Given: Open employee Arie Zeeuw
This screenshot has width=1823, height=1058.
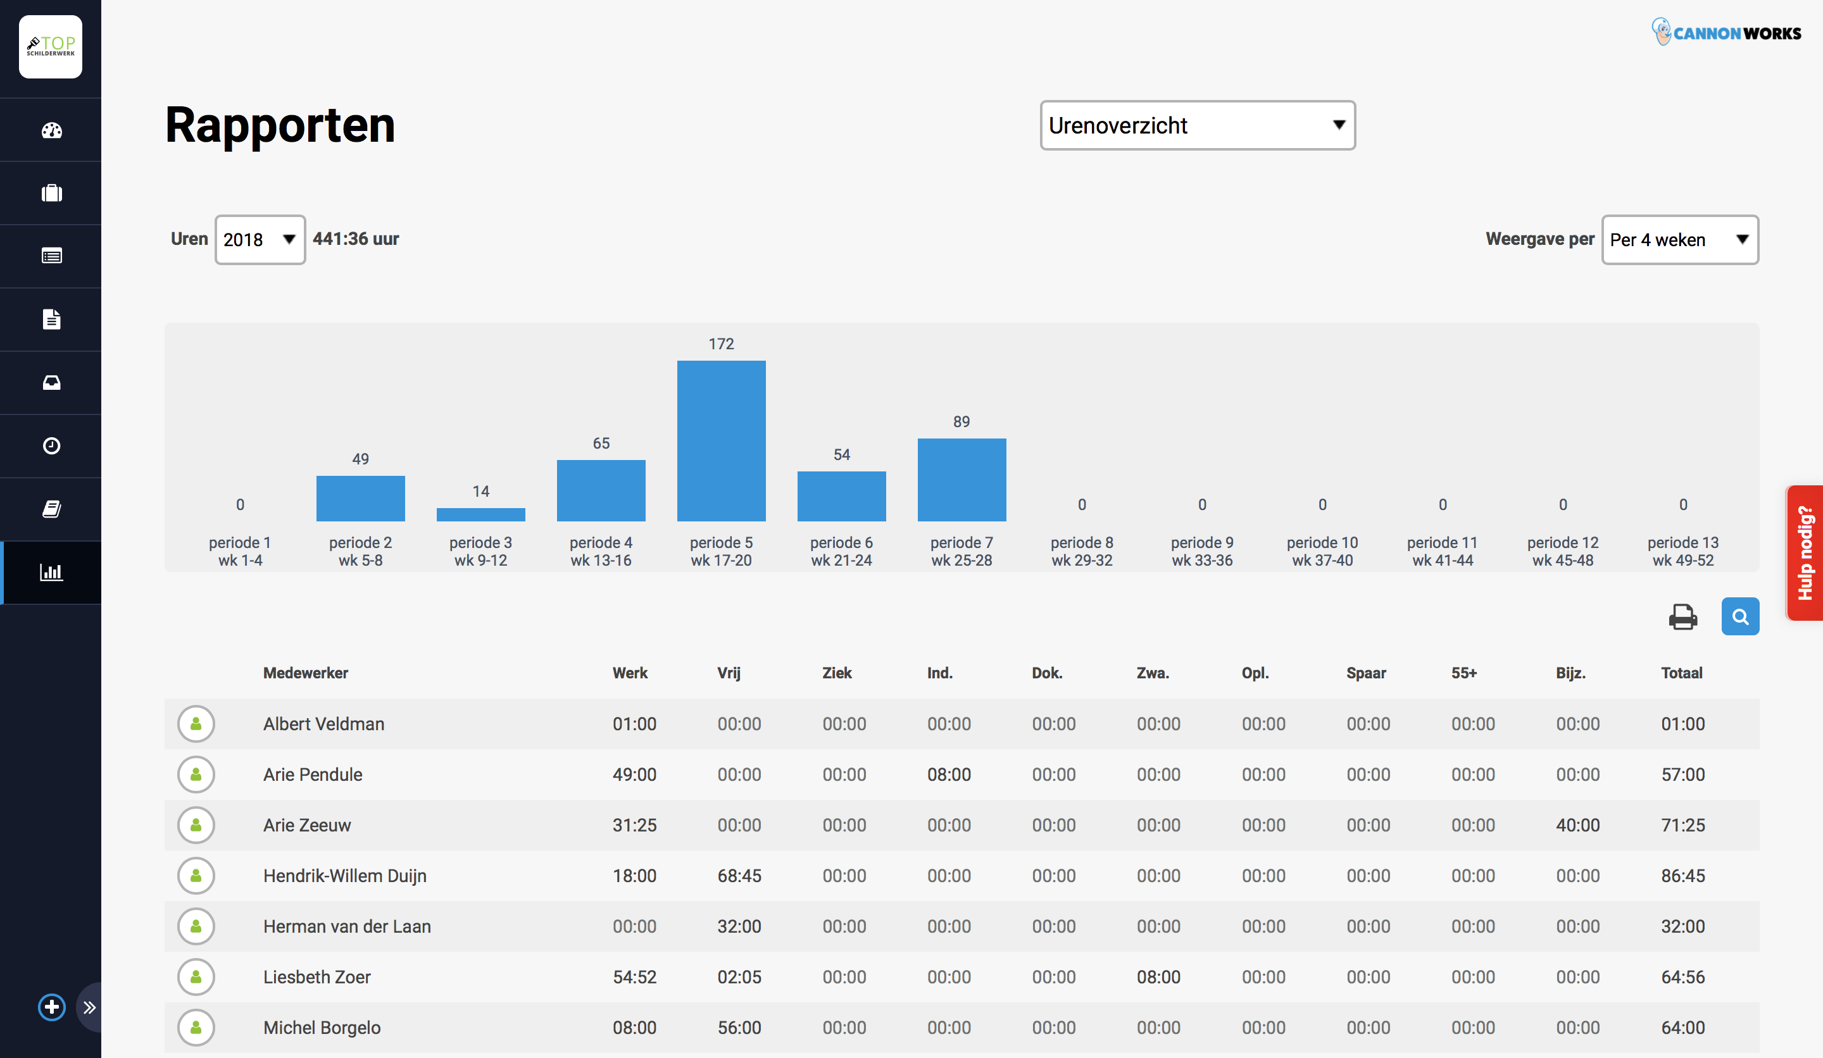Looking at the screenshot, I should (307, 825).
